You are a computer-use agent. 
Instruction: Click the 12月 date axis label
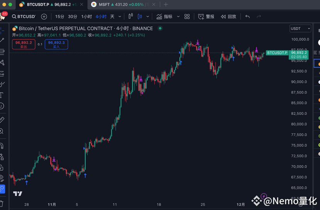click(x=240, y=205)
